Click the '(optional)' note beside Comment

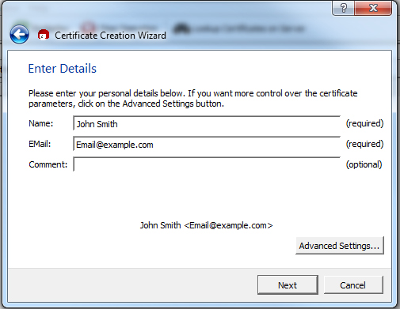(364, 164)
